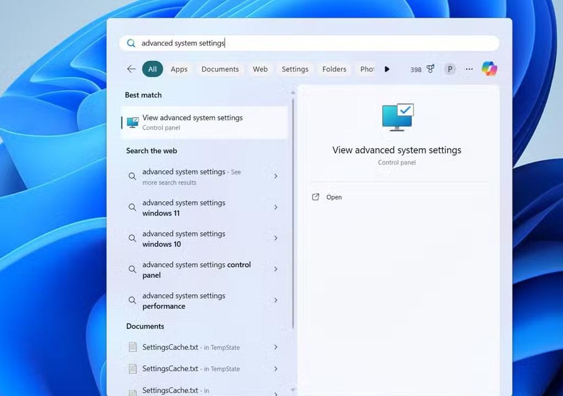Select the Apps search filter
Screen dimensions: 563x396
[179, 69]
